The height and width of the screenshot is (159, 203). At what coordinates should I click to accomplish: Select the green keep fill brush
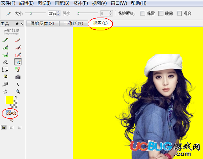pyautogui.click(x=5, y=47)
